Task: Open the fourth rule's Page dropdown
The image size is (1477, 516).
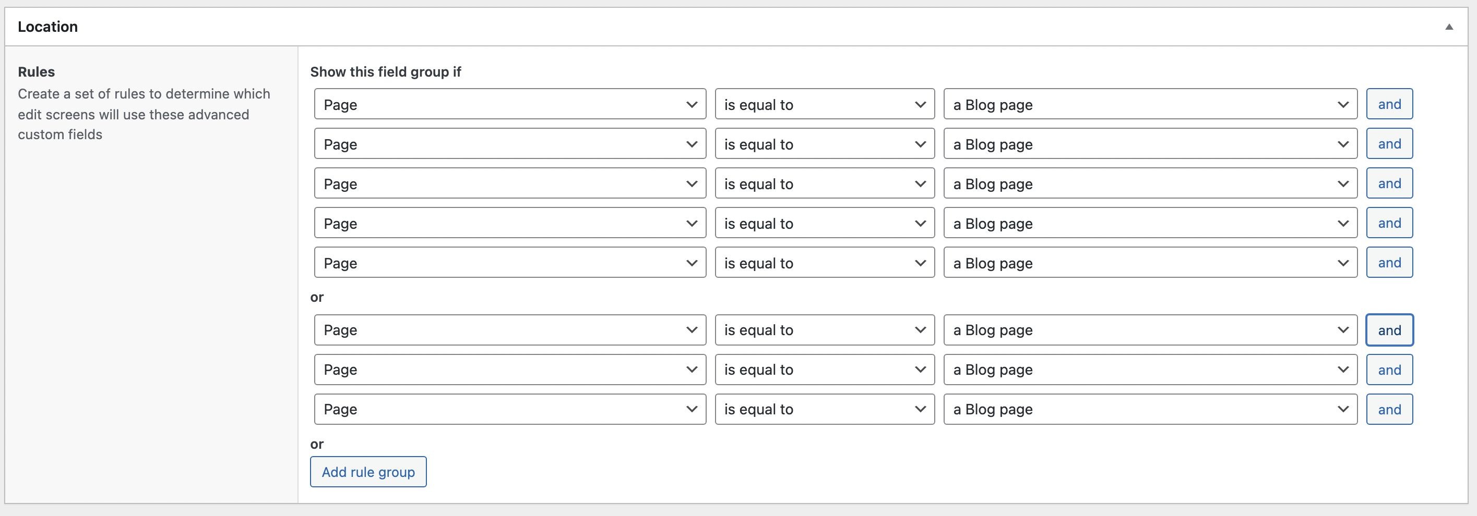Action: (509, 223)
